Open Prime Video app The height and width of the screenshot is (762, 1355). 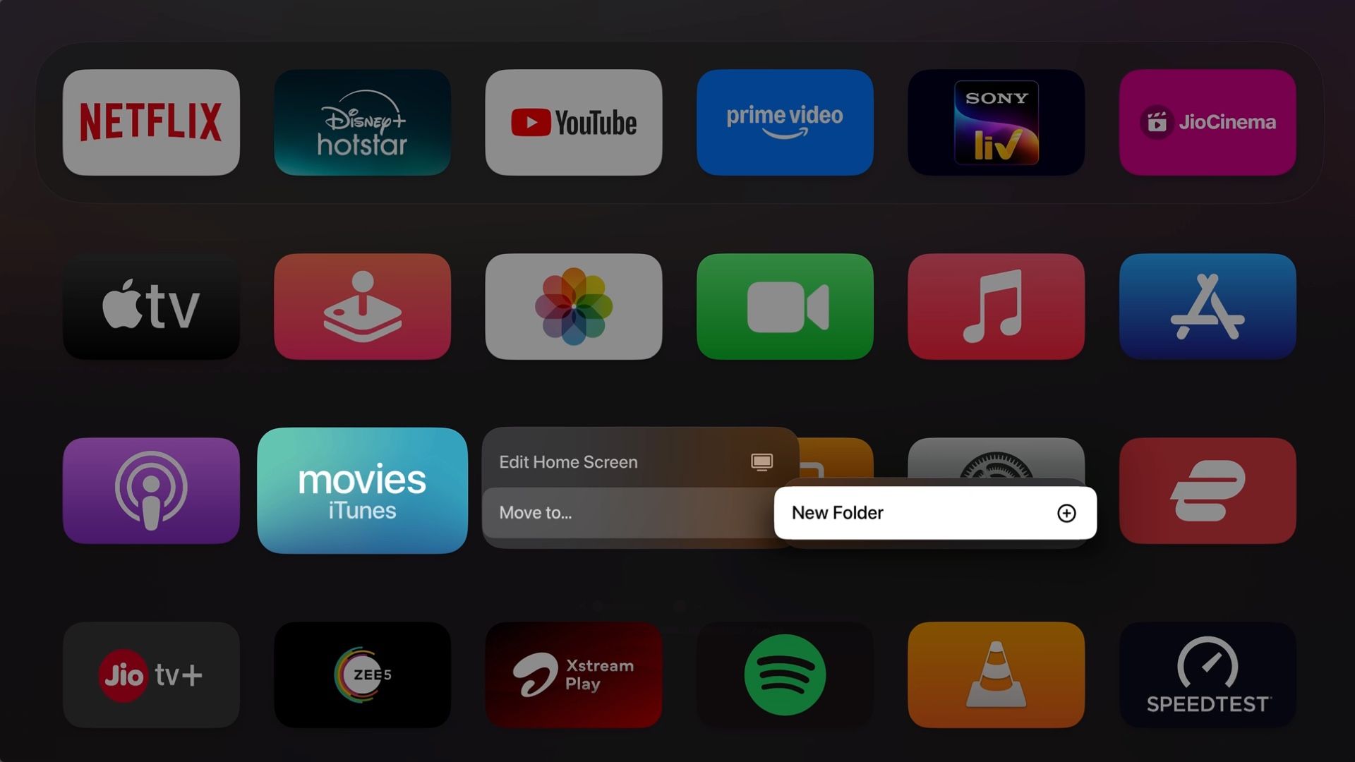785,122
